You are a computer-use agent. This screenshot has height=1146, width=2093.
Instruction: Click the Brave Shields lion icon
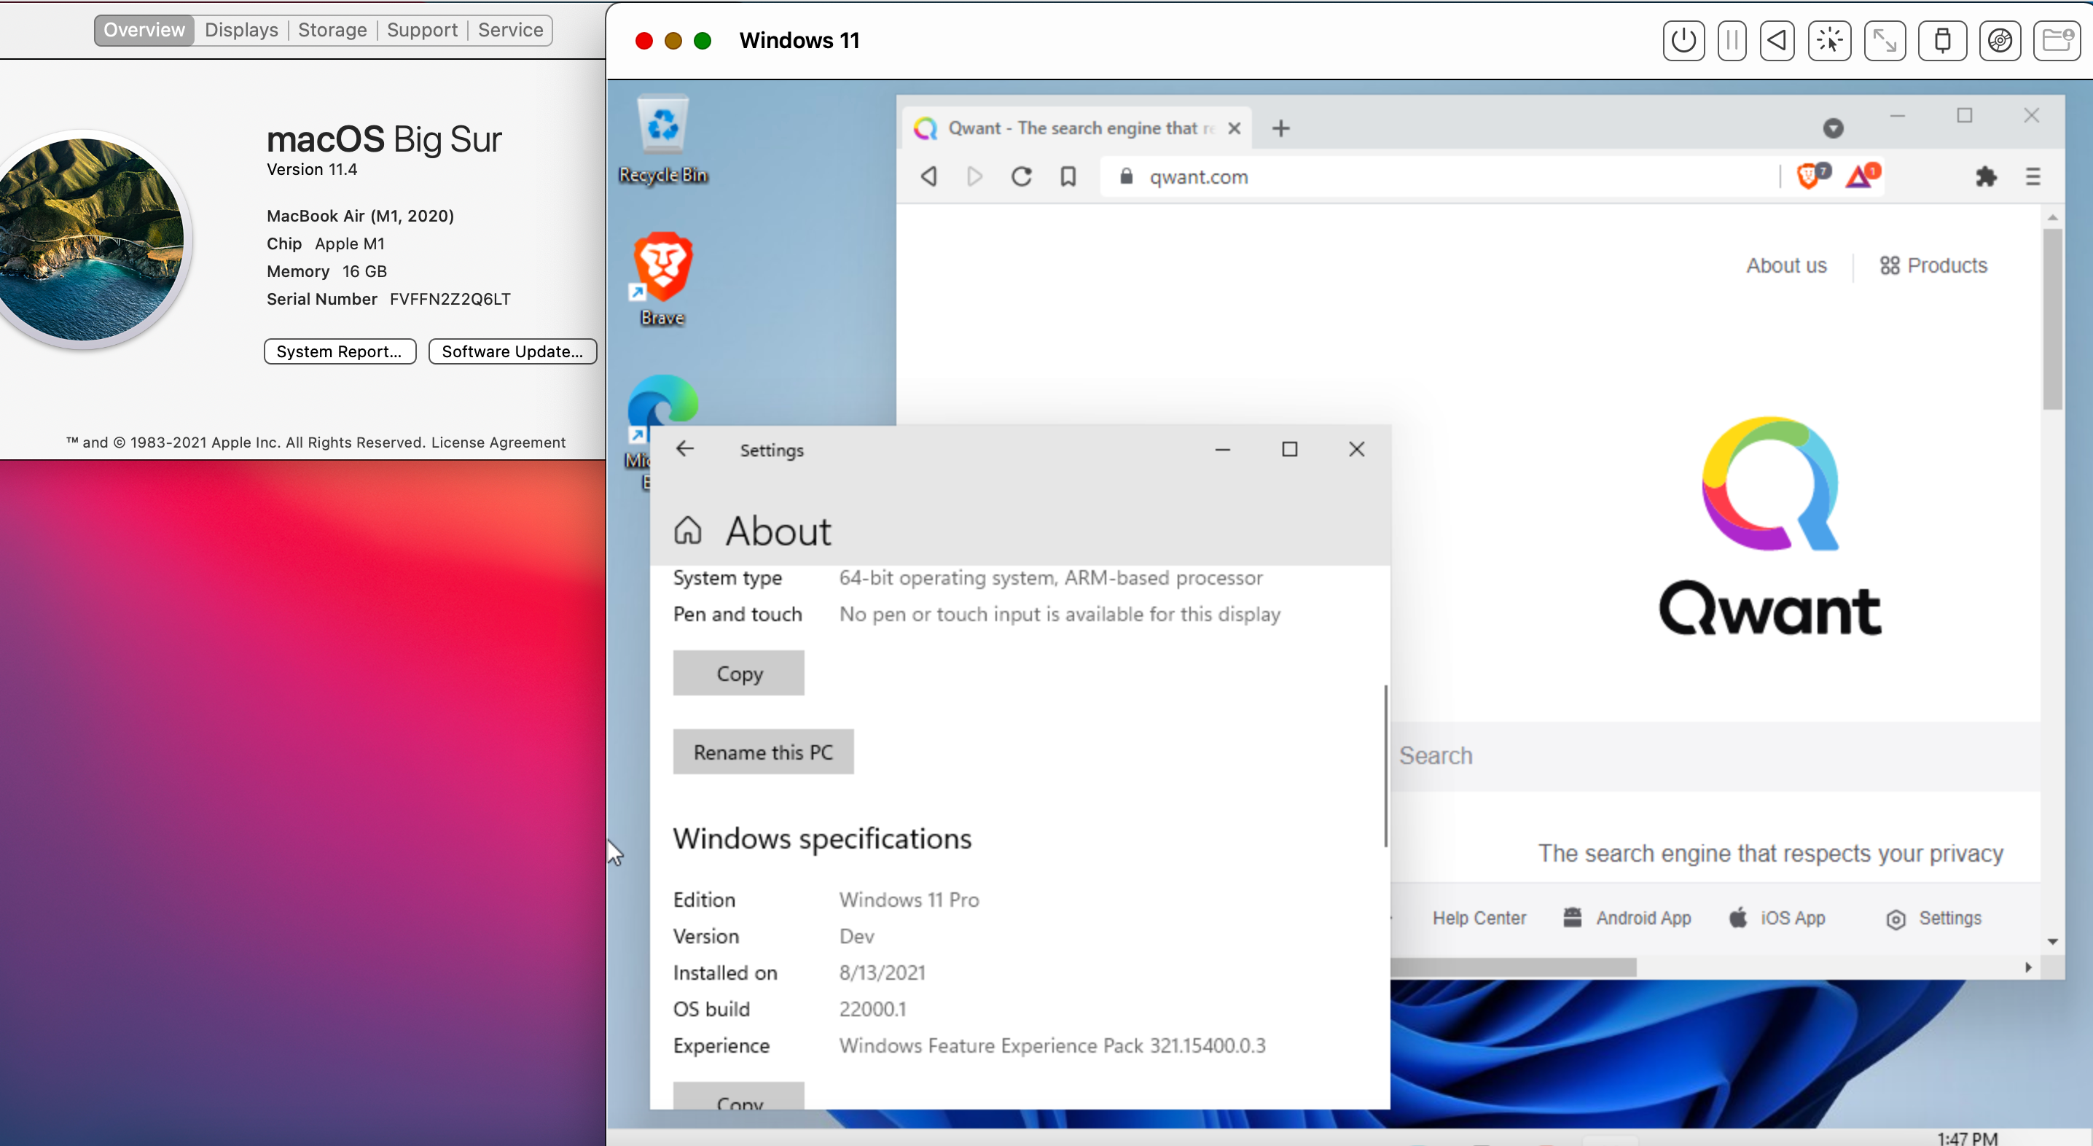pos(1810,176)
